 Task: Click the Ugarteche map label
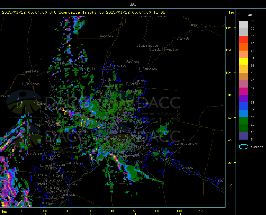(x=80, y=148)
